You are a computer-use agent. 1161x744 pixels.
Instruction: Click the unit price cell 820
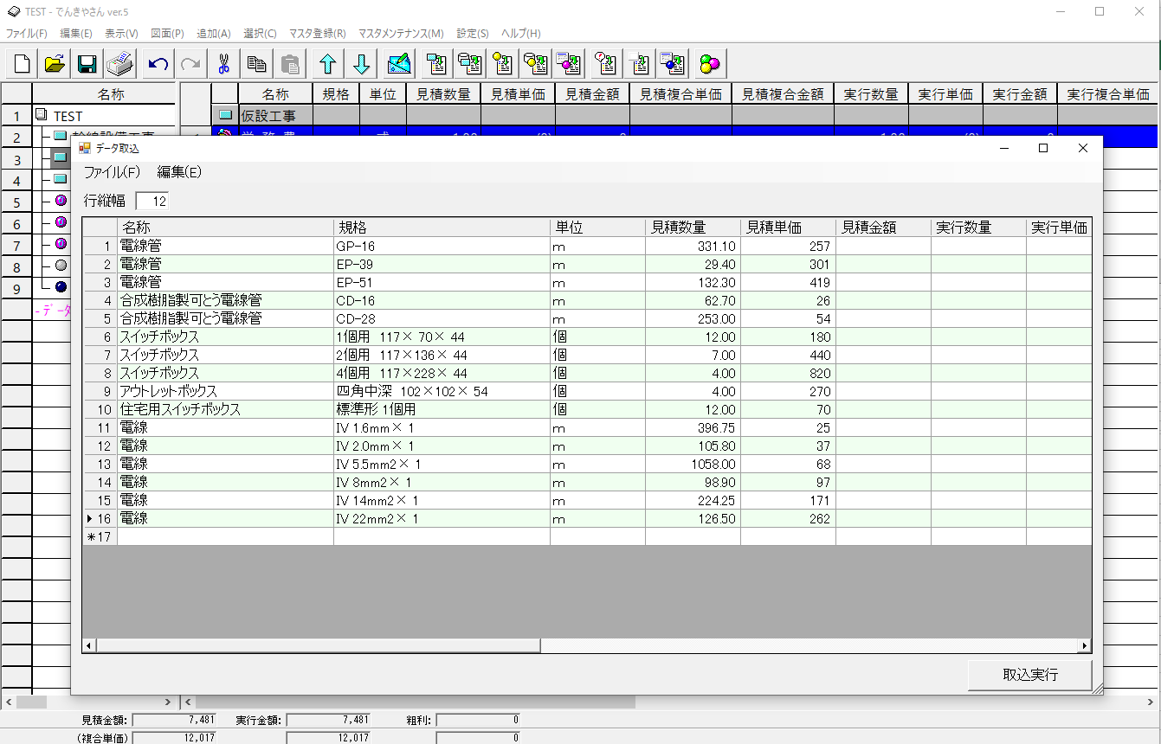click(x=788, y=374)
